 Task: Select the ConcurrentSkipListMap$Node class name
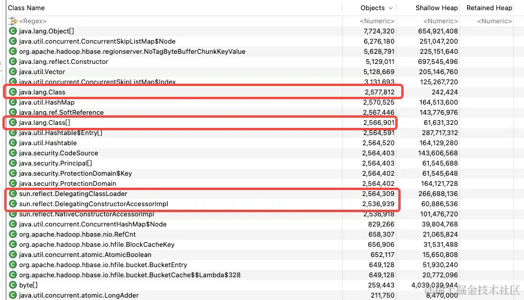(97, 41)
